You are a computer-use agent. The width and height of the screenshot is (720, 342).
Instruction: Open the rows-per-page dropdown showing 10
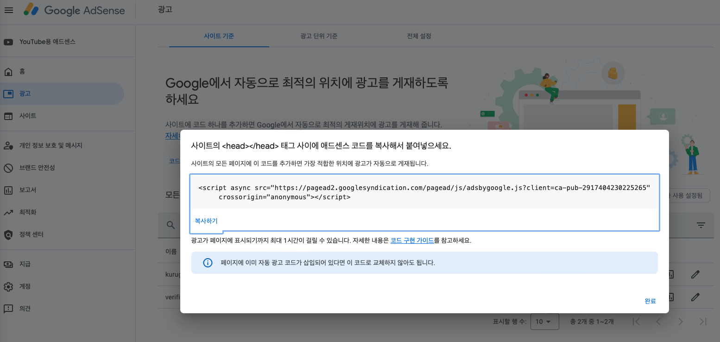544,322
